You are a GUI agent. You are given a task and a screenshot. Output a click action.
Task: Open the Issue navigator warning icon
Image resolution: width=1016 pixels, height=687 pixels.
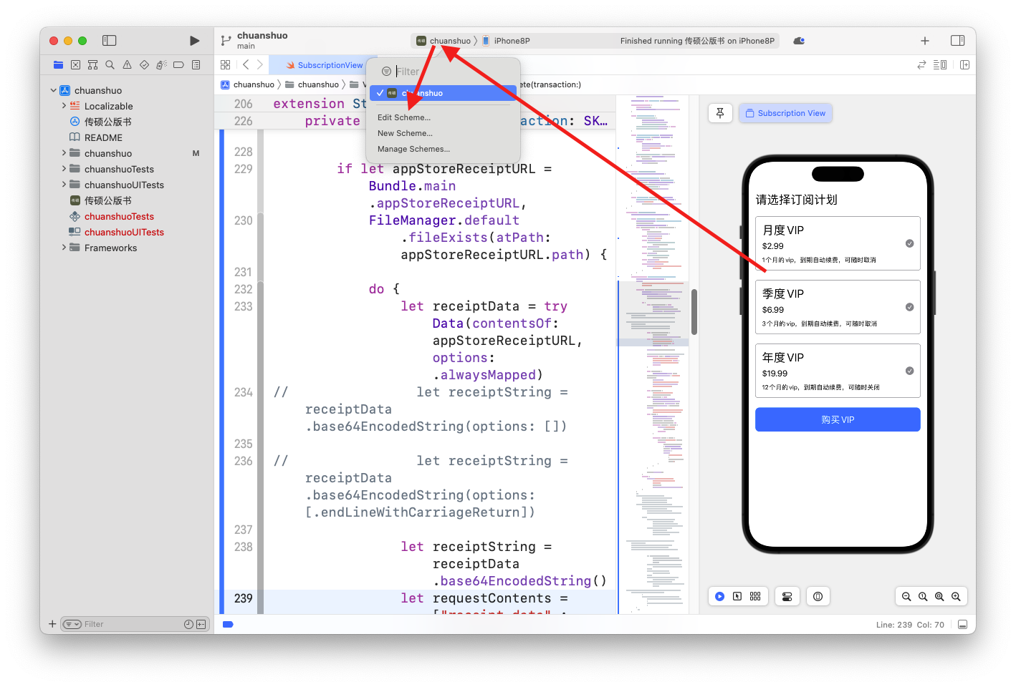tap(127, 65)
